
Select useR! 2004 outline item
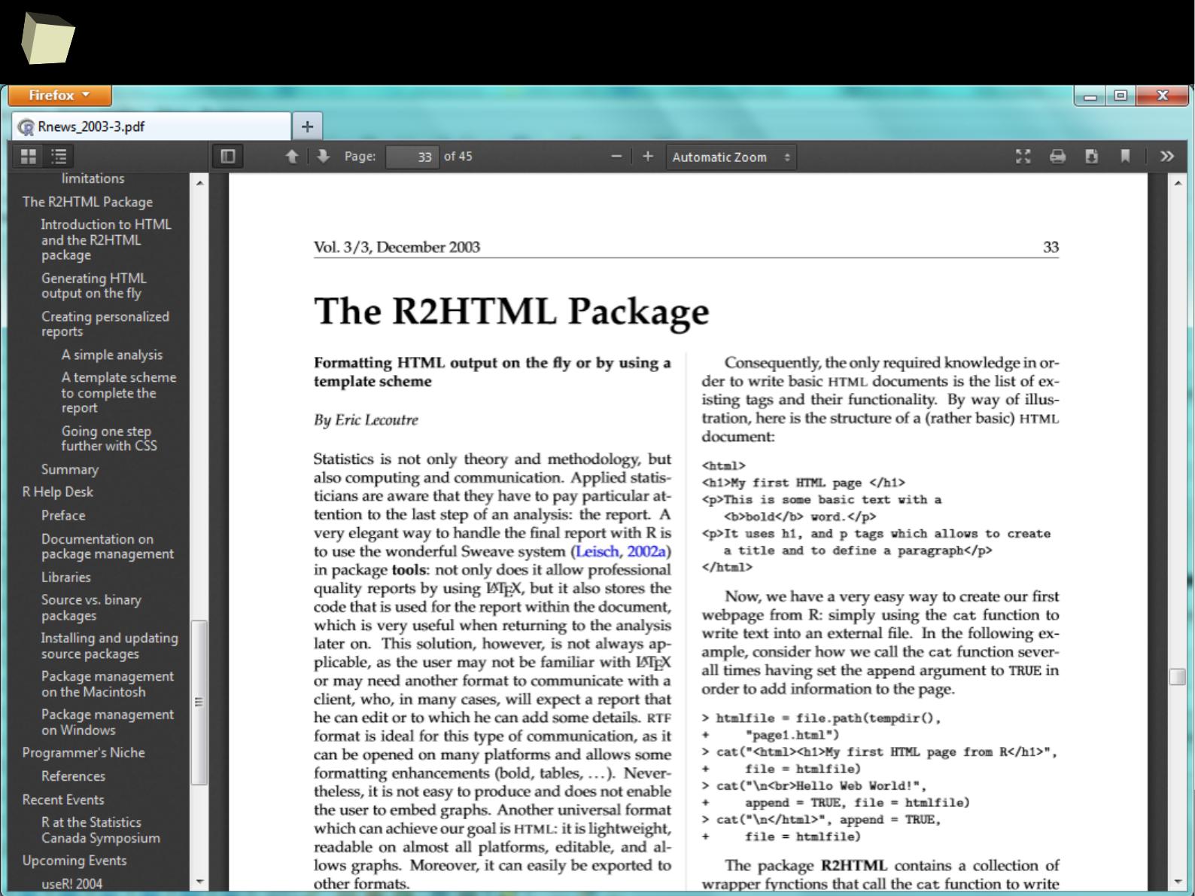click(71, 884)
